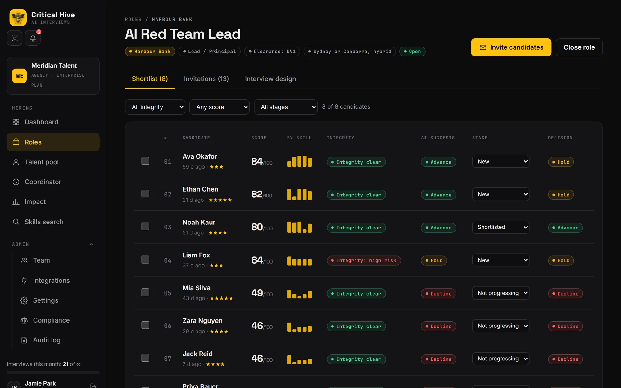Select Ava Okafor's row checkbox

tap(145, 161)
